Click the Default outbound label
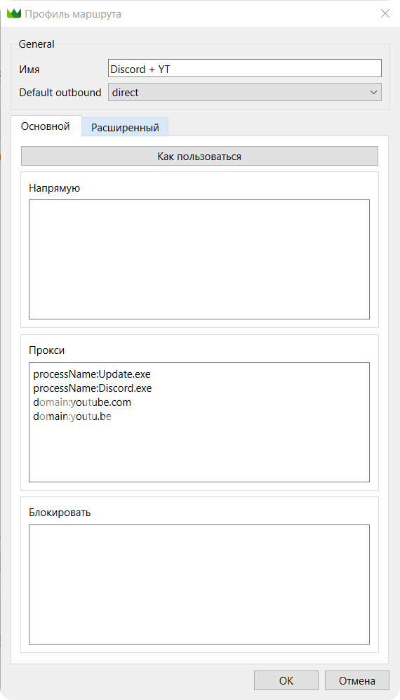This screenshot has height=700, width=400. click(60, 93)
